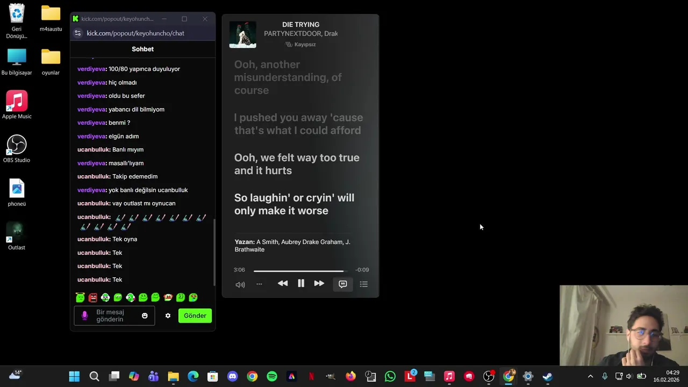Click the chat window scrollbar
Viewport: 688px width, 387px height.
[214, 253]
